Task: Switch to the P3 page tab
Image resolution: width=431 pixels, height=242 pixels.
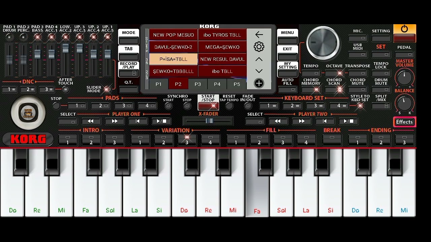Action: [198, 84]
